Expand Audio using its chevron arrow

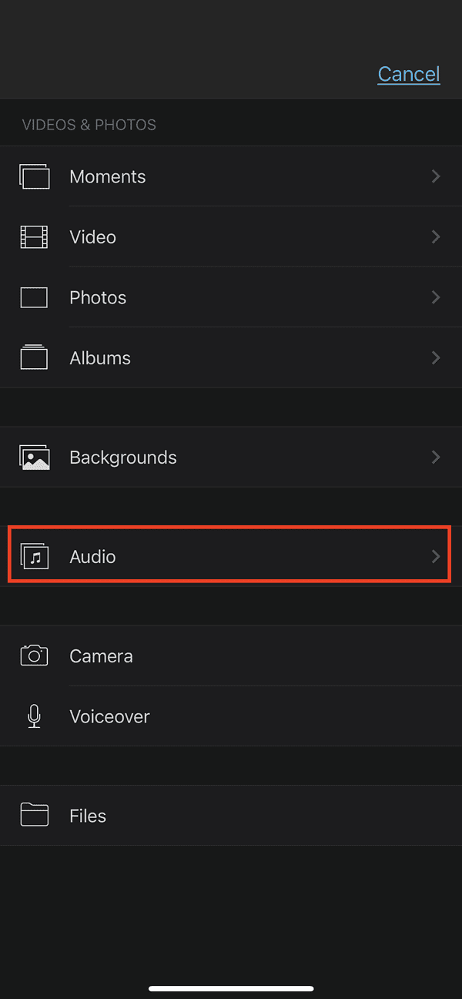point(436,556)
